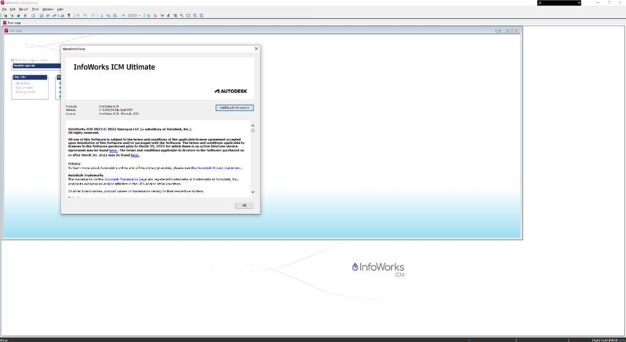Click the license text scrollbar thumb
Image resolution: width=626 pixels, height=342 pixels.
[x=252, y=130]
